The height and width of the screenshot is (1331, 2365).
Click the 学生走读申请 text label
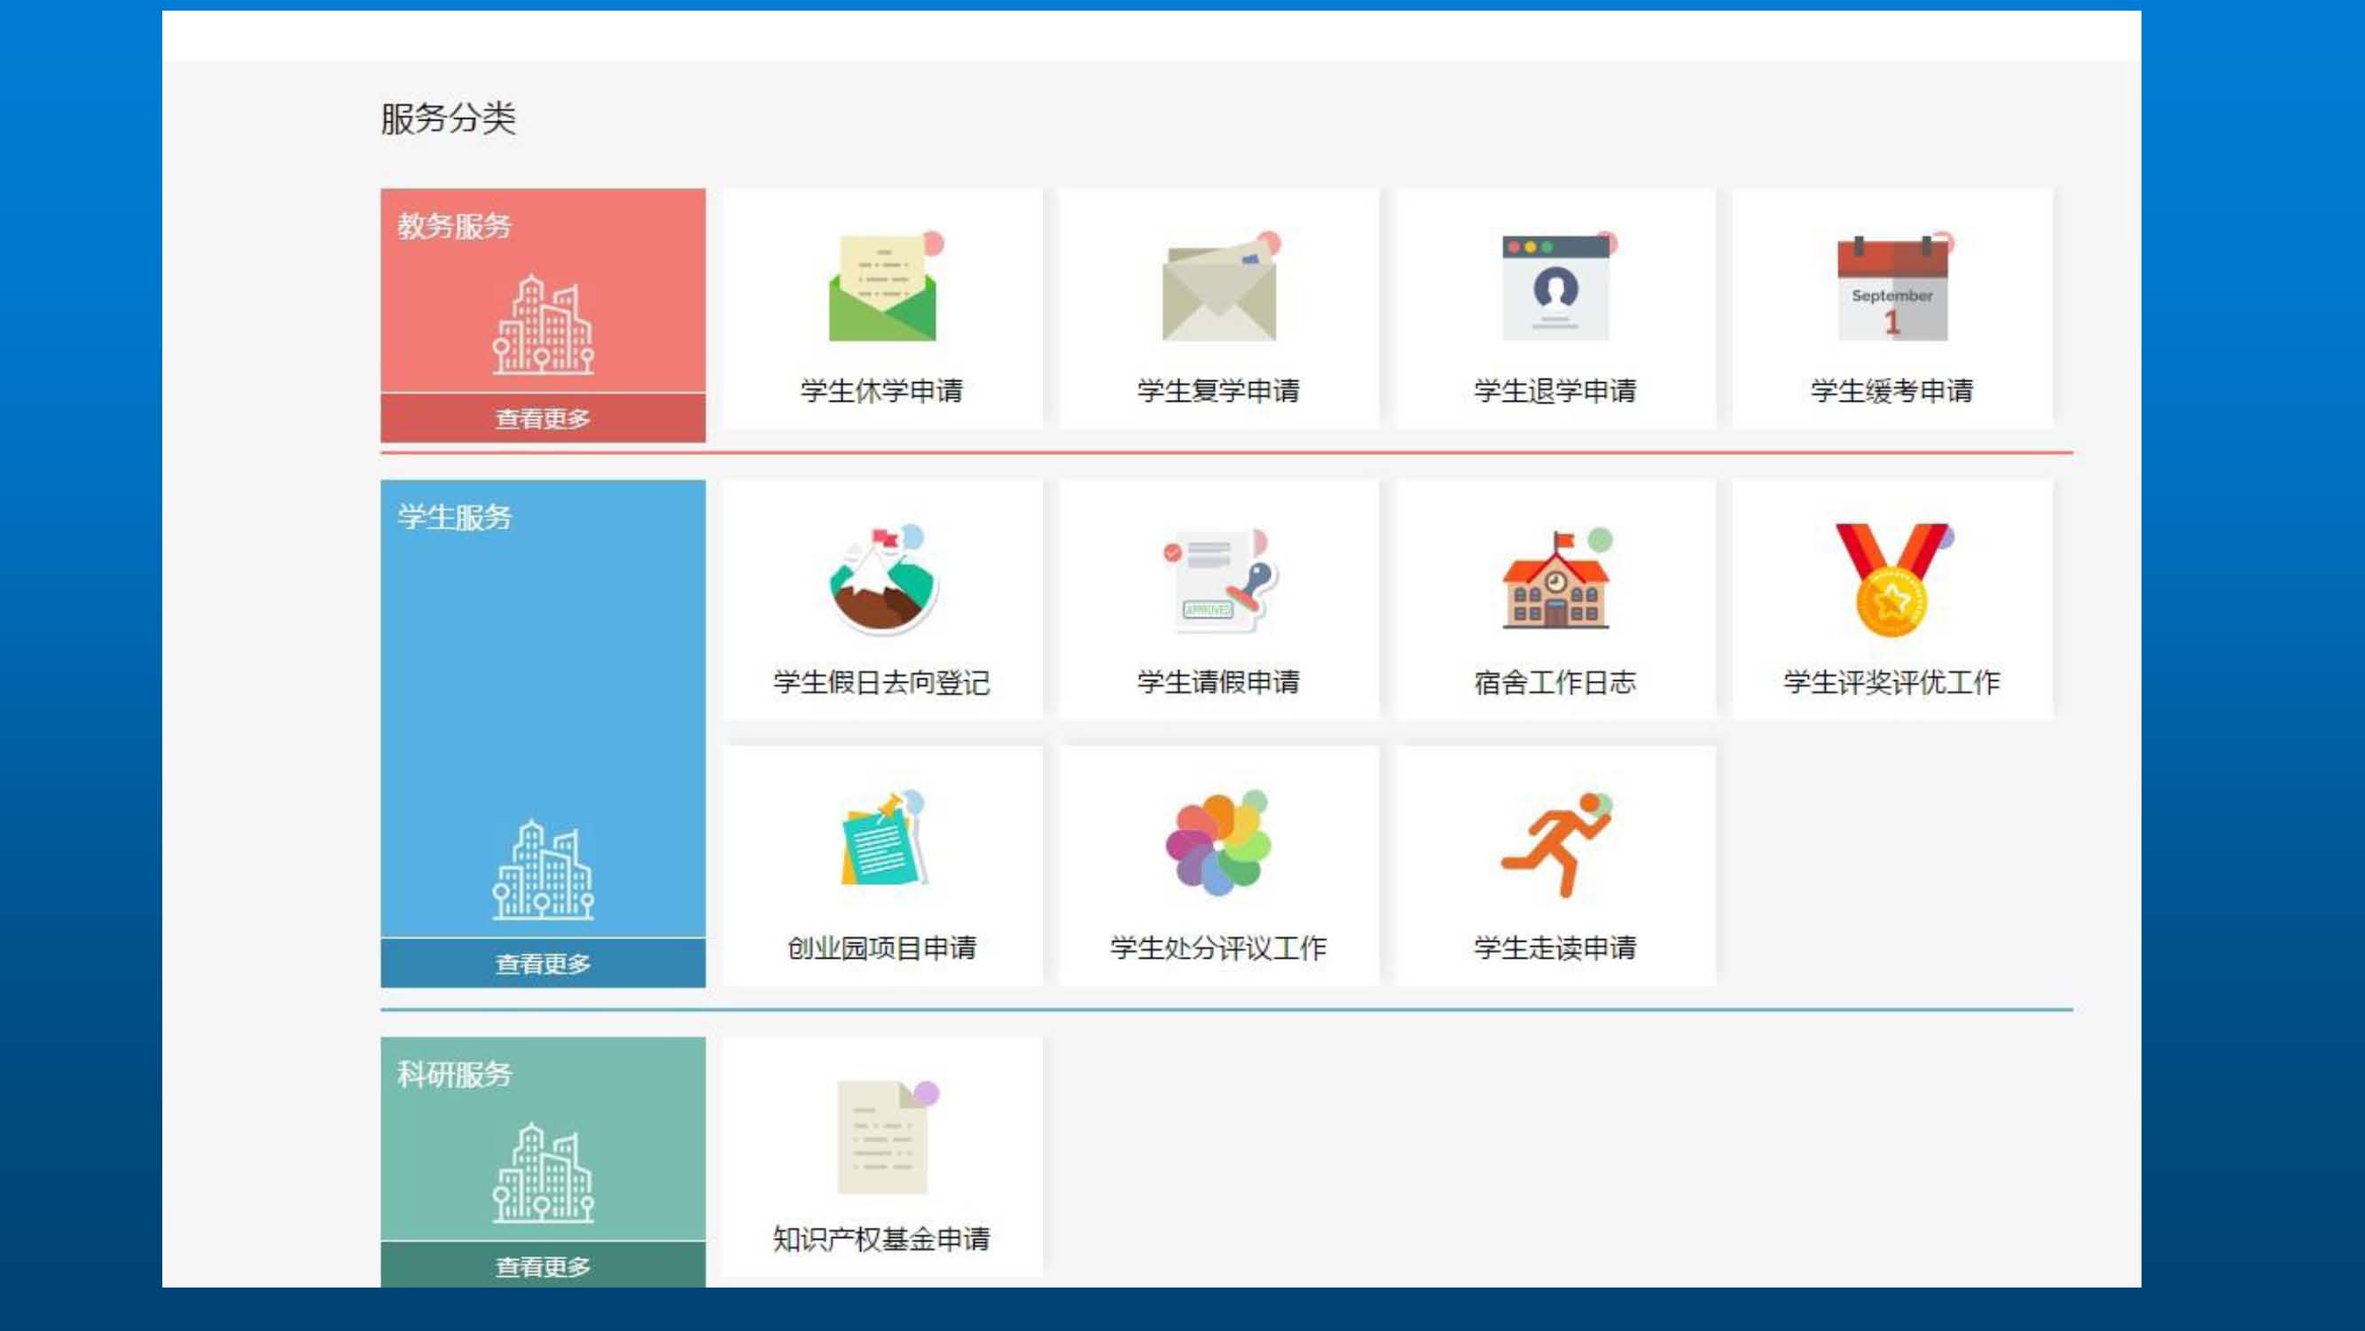[1555, 947]
